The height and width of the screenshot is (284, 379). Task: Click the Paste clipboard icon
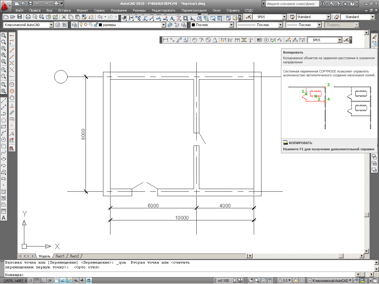coord(78,17)
